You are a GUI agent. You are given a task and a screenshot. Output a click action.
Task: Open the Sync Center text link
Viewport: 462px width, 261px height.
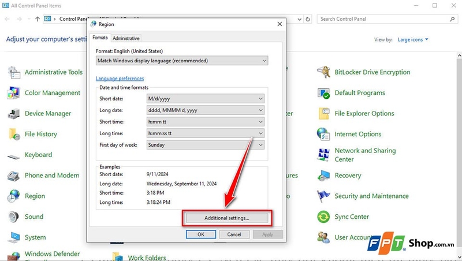[x=352, y=217]
